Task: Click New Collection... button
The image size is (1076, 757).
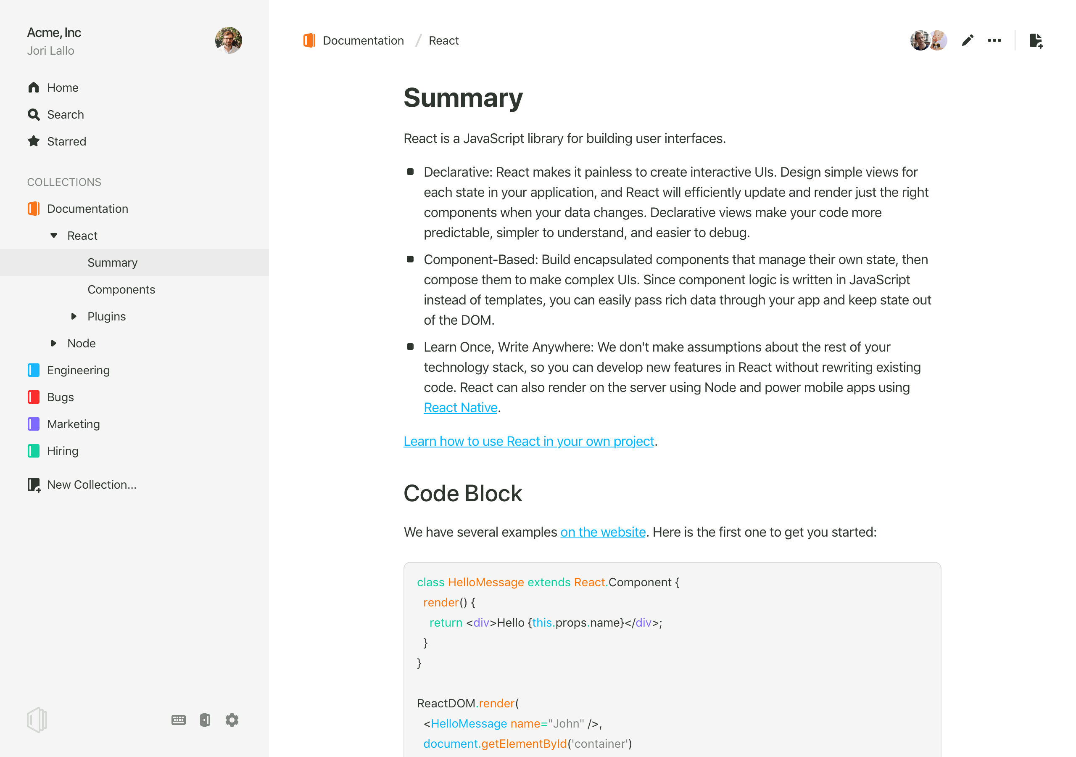Action: point(91,484)
